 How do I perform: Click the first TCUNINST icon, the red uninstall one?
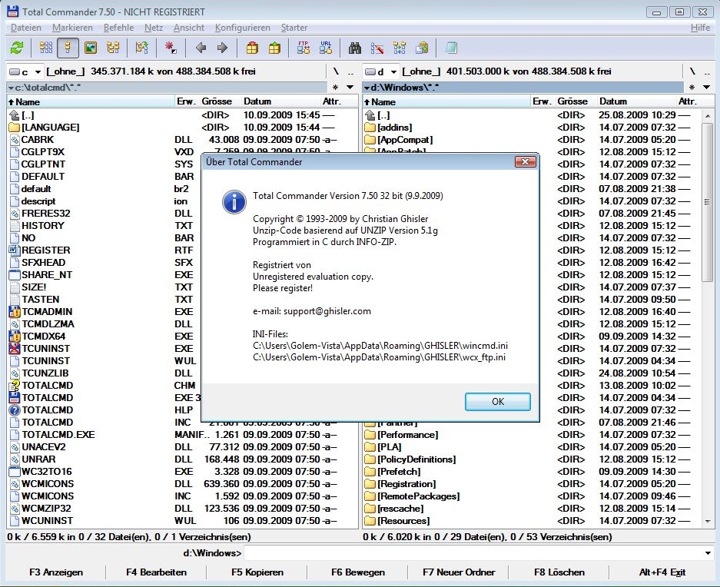point(15,349)
